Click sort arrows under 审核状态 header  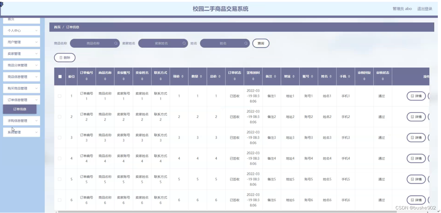click(382, 79)
